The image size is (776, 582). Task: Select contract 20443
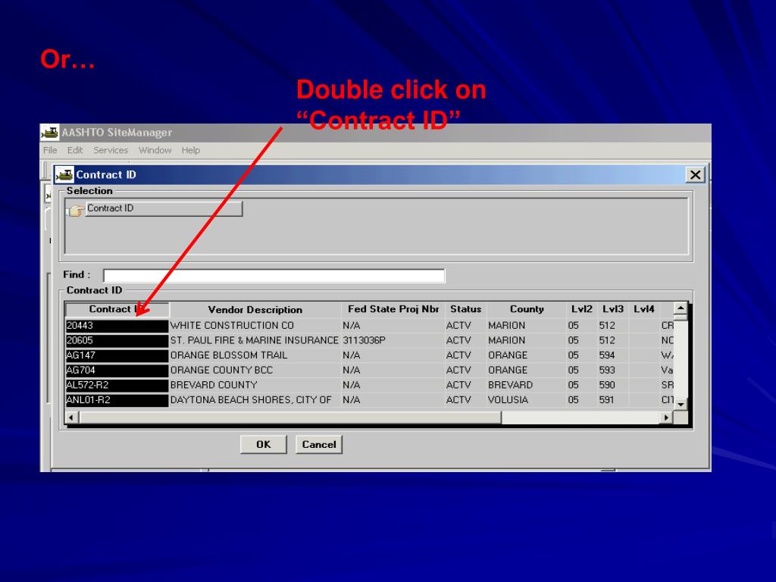tap(117, 326)
